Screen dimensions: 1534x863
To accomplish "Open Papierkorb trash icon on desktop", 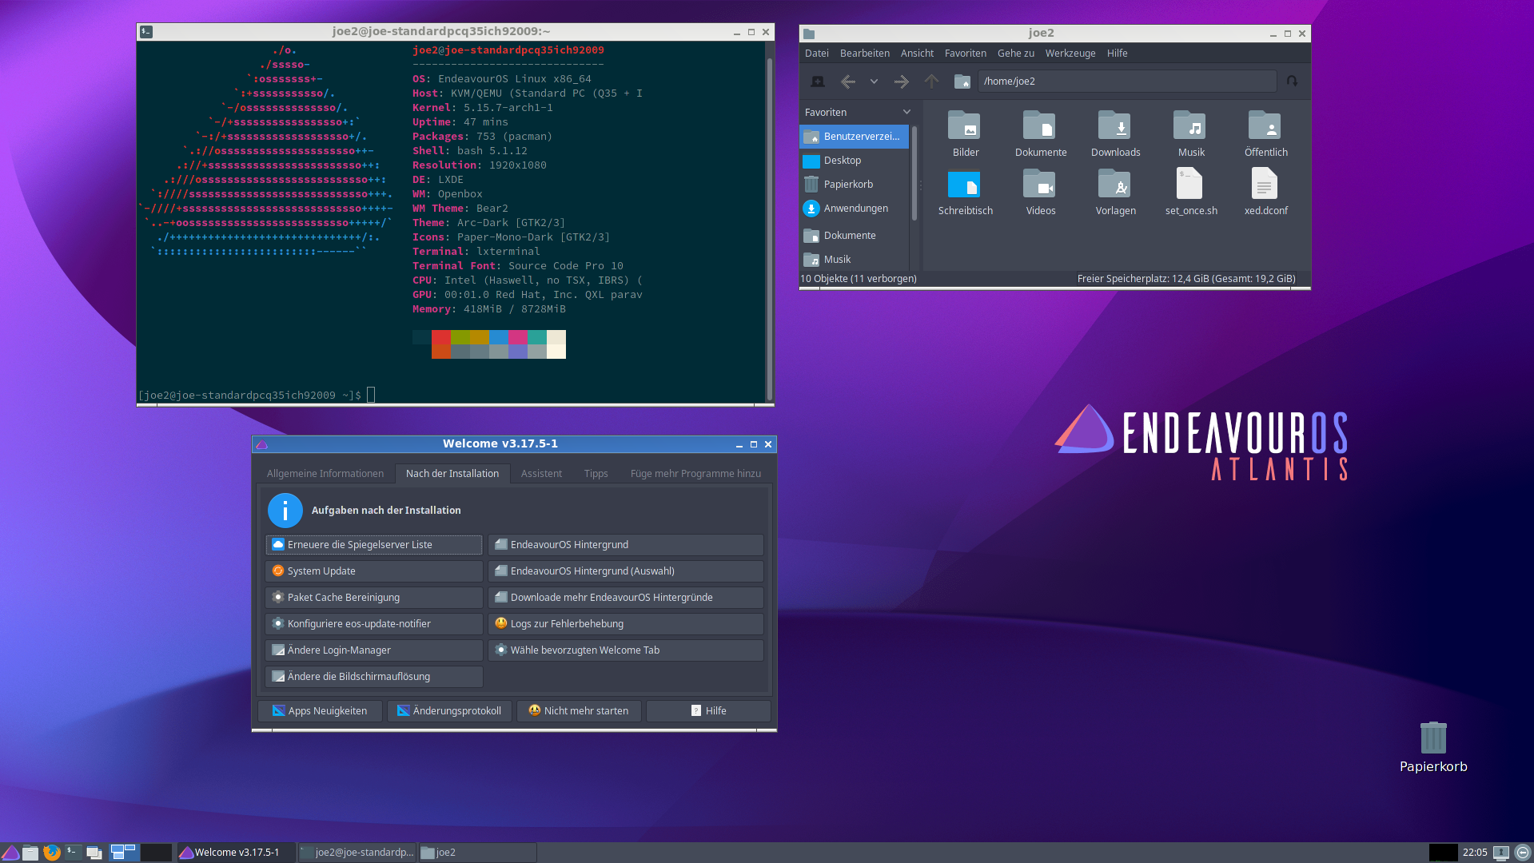I will (x=1432, y=748).
